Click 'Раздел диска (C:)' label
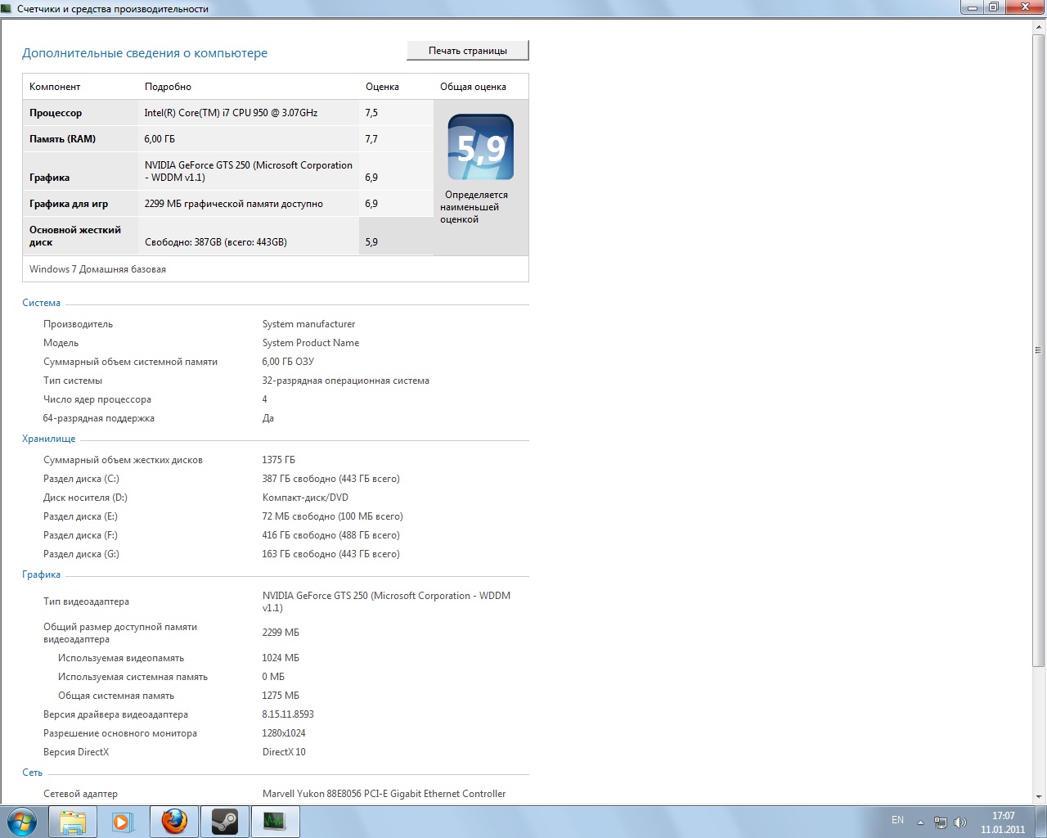Viewport: 1047px width, 838px height. [81, 479]
